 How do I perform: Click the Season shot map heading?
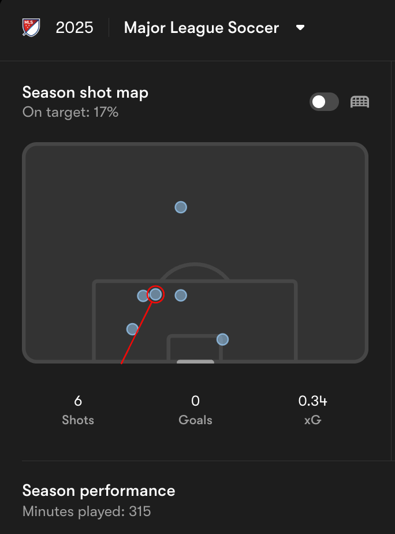point(85,92)
